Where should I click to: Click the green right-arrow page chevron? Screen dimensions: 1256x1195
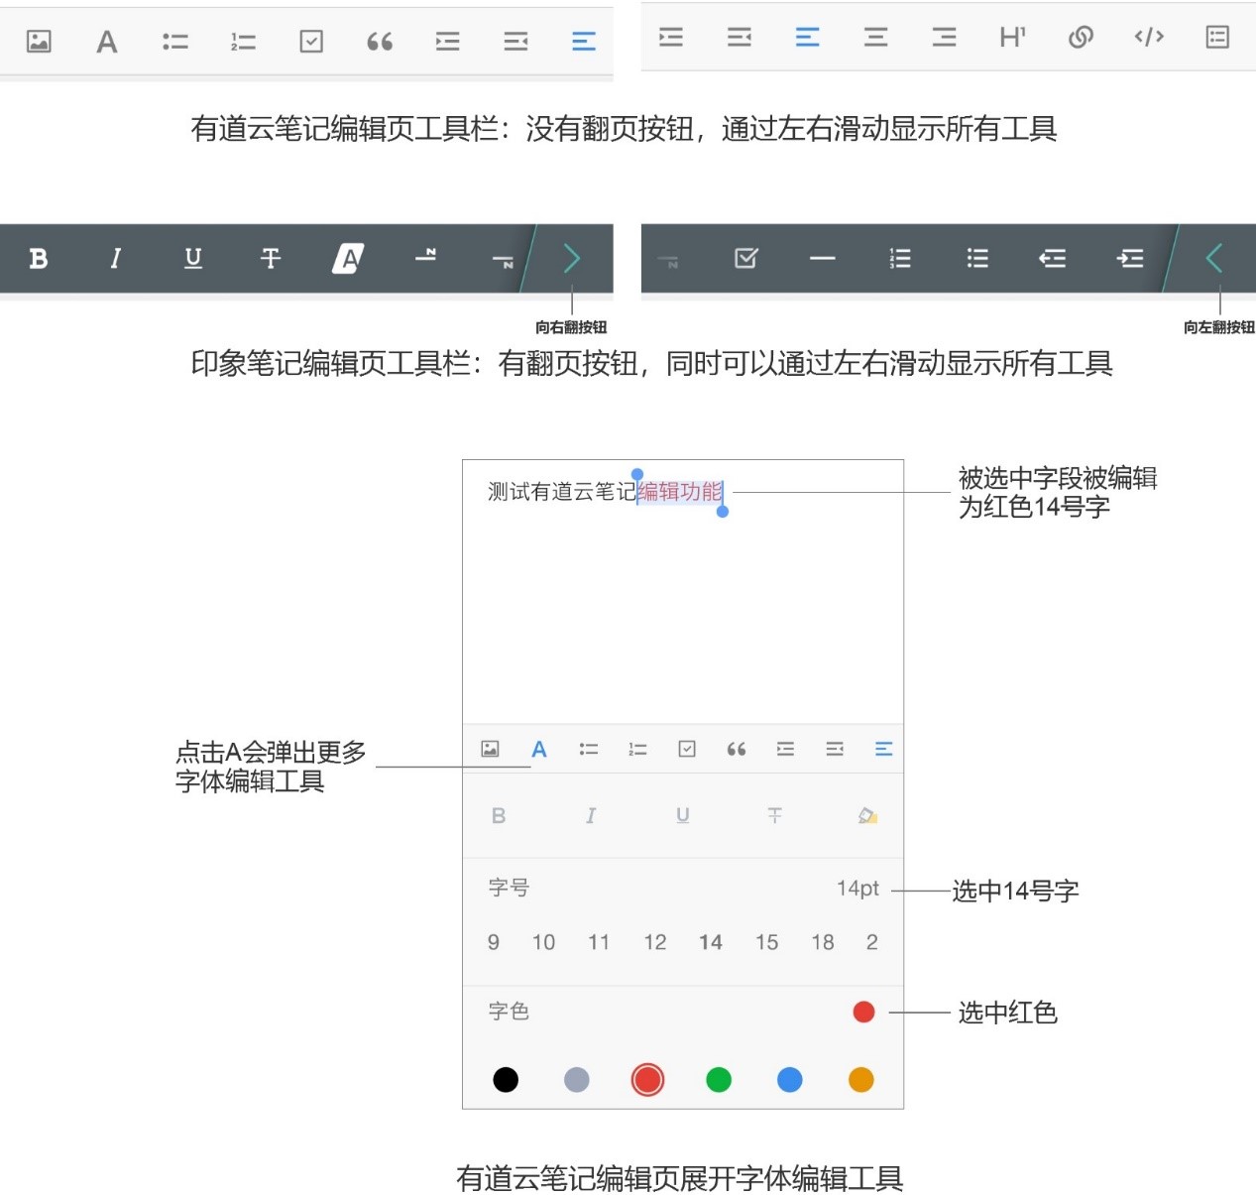click(x=572, y=259)
